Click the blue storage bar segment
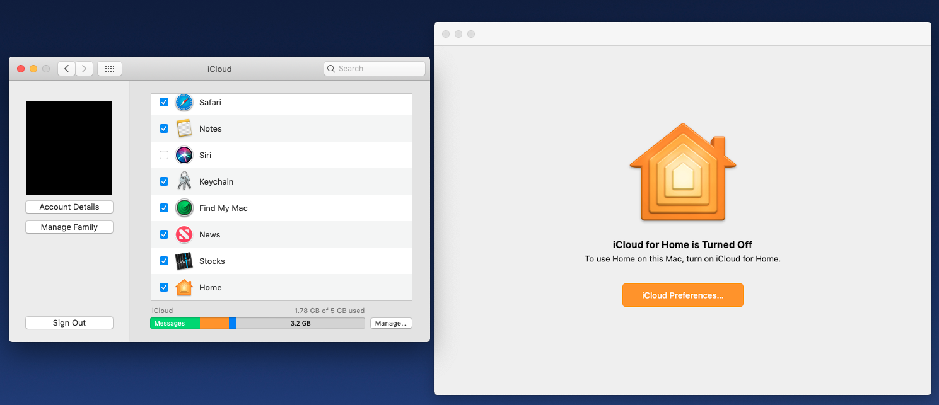The height and width of the screenshot is (405, 939). (233, 323)
